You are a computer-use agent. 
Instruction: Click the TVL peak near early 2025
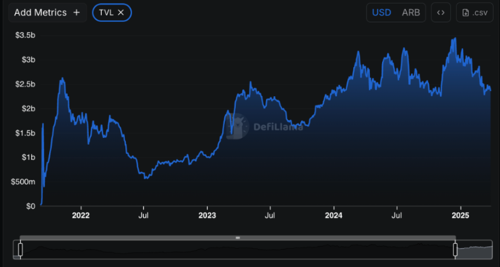click(455, 38)
